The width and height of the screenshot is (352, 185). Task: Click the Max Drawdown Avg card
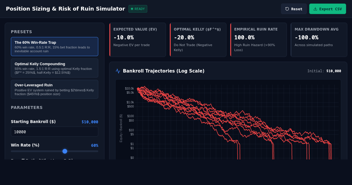click(319, 40)
